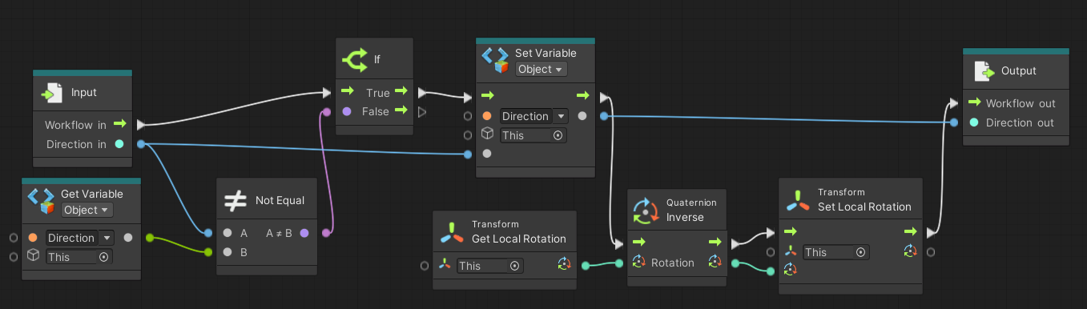Click the If node green input arrow
Screen dimensions: 1087x309
pos(348,92)
